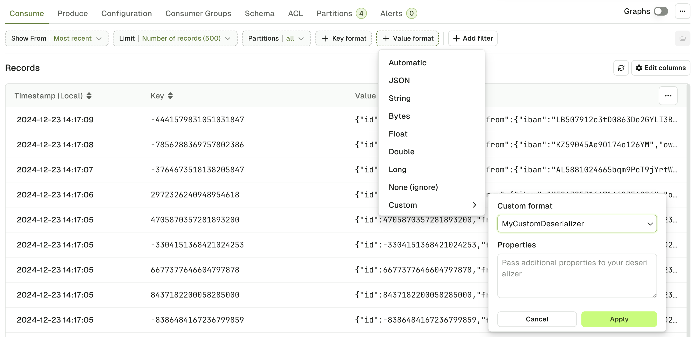Click timestamp 2024-12-23 14:17:06
The height and width of the screenshot is (337, 696).
click(x=55, y=195)
